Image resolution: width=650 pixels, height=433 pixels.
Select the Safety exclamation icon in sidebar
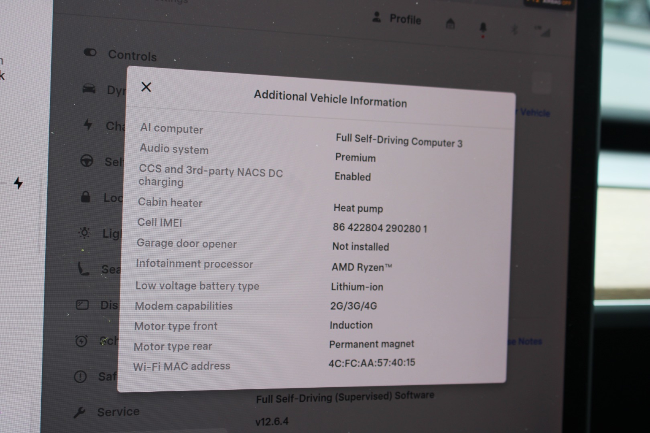(x=80, y=376)
